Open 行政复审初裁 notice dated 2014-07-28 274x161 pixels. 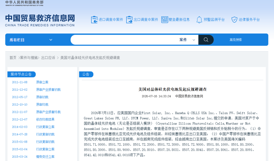pyautogui.click(x=45, y=134)
